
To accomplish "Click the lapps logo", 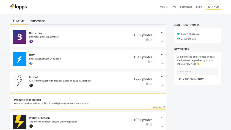I will coord(18,7).
